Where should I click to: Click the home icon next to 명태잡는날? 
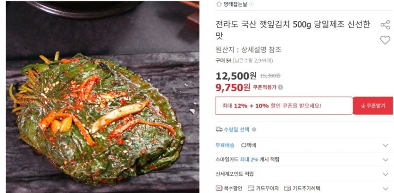[219, 4]
